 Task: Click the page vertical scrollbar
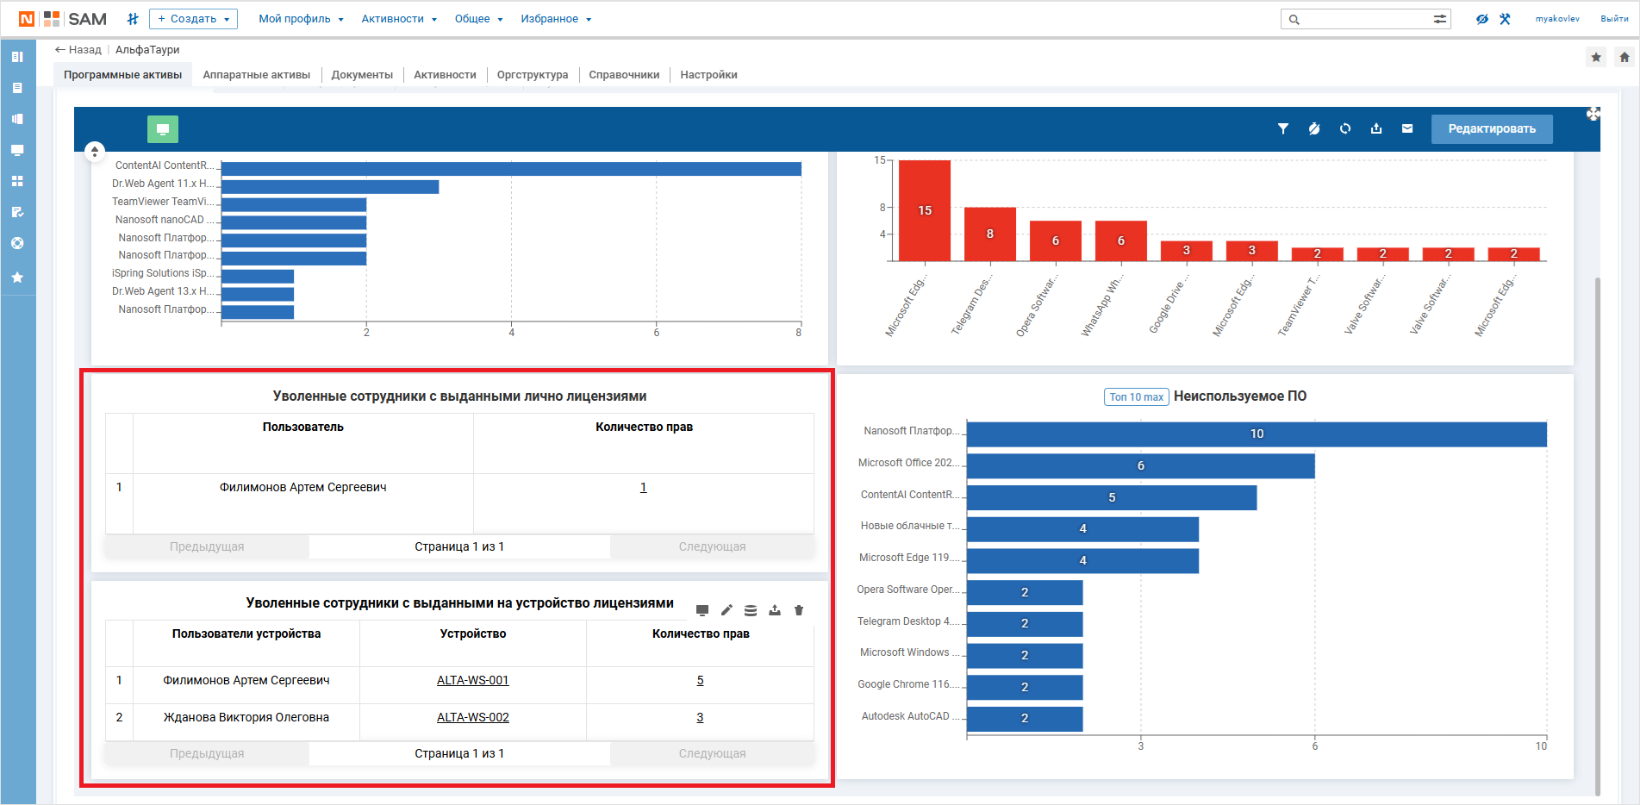click(x=1598, y=534)
